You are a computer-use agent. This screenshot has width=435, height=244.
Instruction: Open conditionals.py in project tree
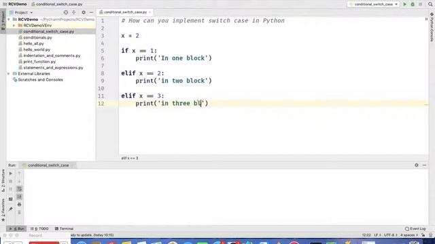click(38, 38)
